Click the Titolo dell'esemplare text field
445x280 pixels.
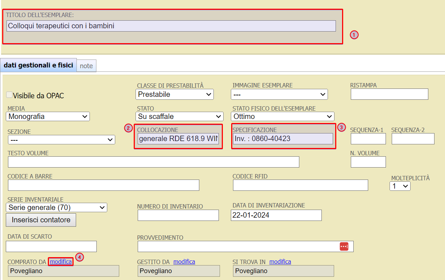[x=171, y=26]
